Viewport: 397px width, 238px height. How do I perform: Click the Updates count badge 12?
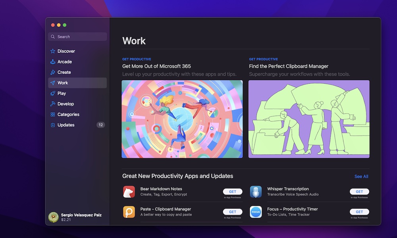point(101,125)
